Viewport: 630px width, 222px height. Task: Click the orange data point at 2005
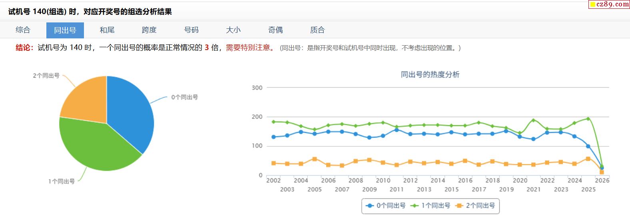tap(315, 159)
